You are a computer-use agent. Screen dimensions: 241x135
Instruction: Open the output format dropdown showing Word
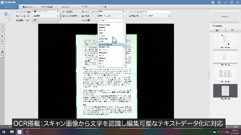[x=111, y=12]
